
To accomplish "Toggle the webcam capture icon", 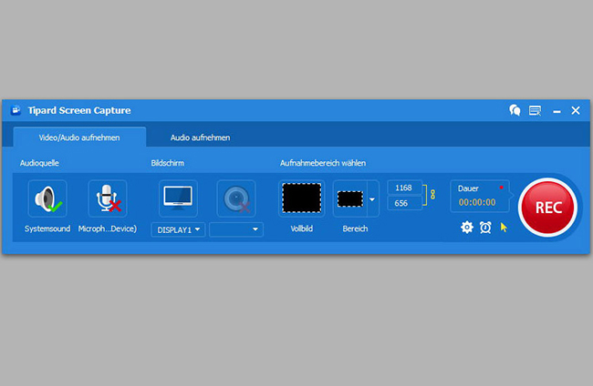I will tap(235, 198).
